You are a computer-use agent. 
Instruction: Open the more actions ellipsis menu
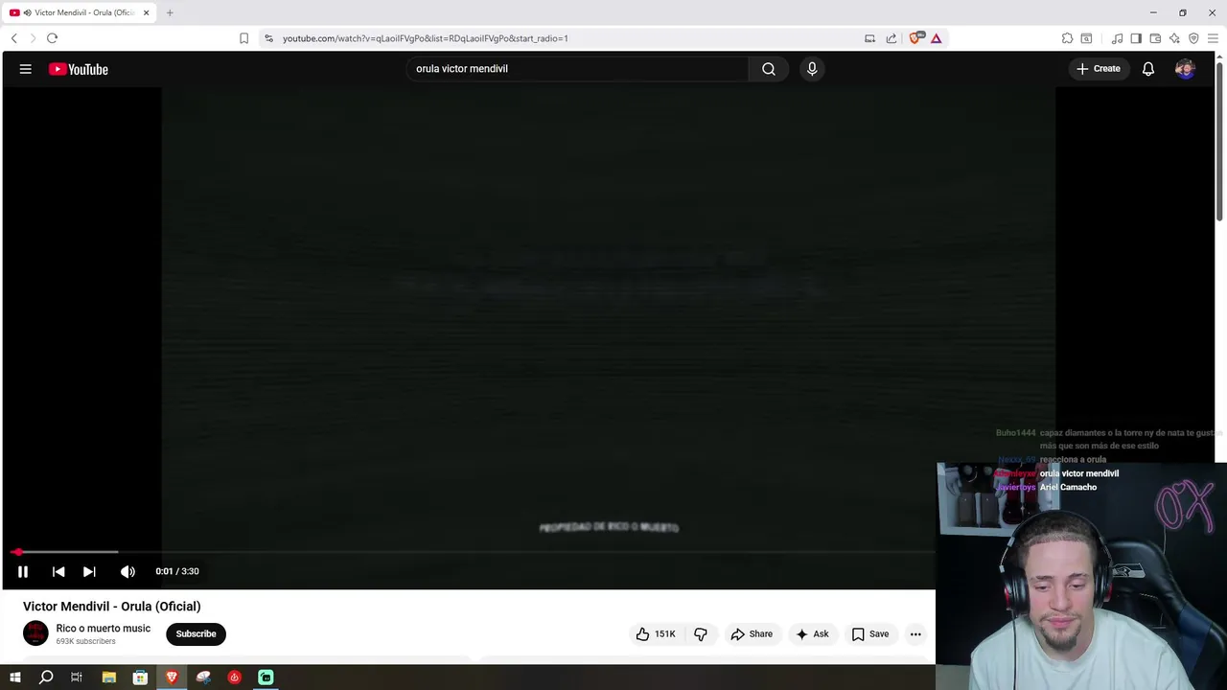tap(915, 633)
